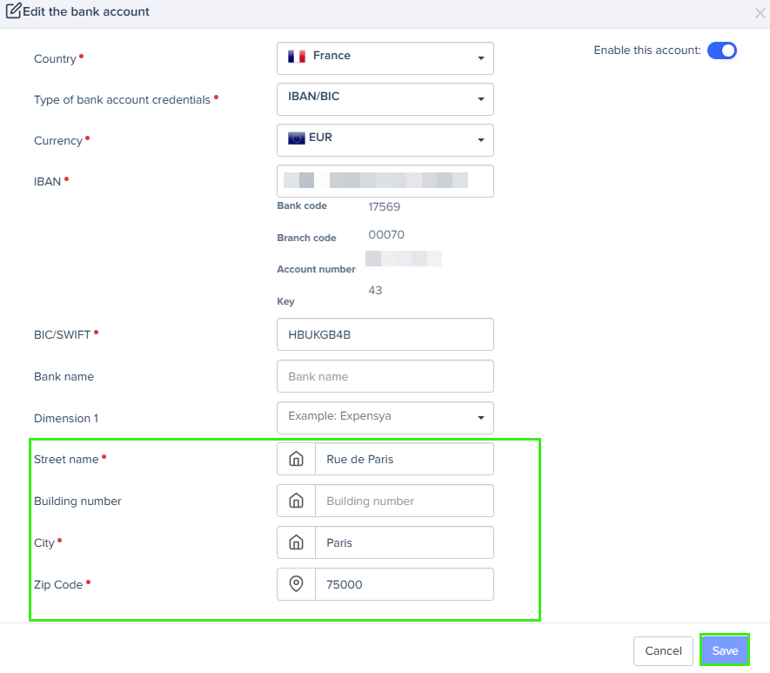Open the Currency dropdown showing EUR
Screen dimensions: 770x673
coord(385,140)
